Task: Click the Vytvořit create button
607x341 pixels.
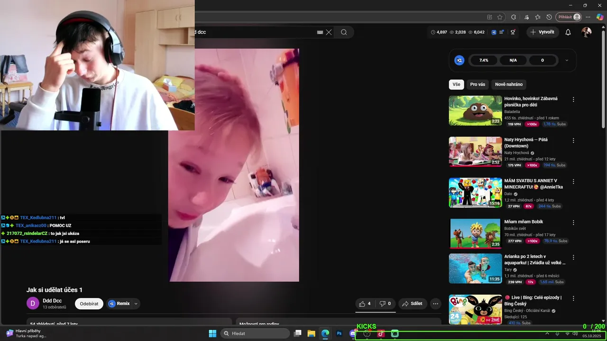Action: [542, 32]
